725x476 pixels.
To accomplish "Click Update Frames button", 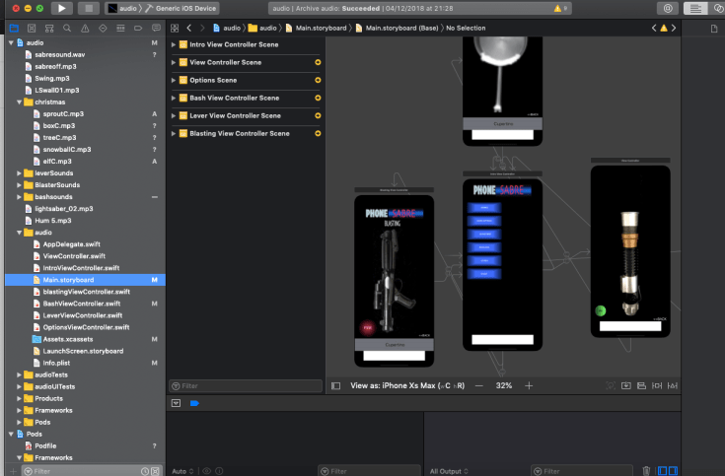I will [611, 386].
